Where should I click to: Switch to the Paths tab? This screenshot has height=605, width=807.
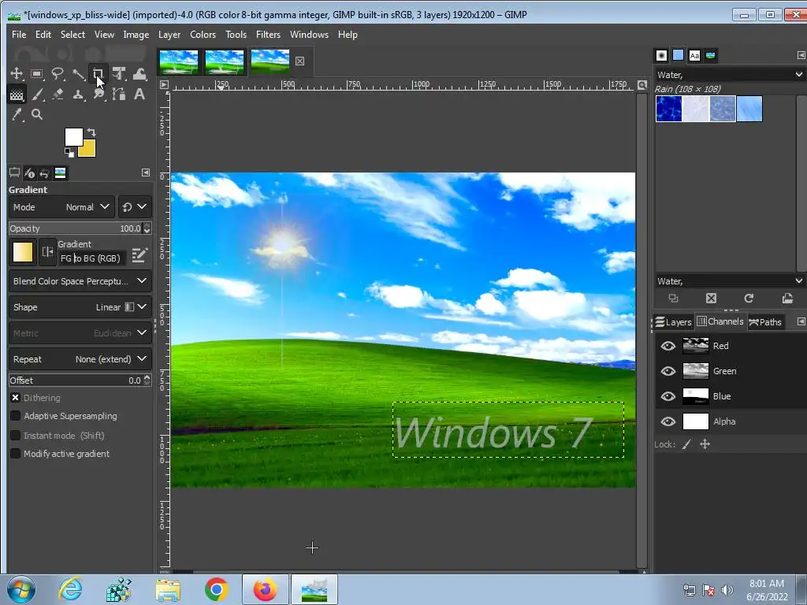(765, 322)
